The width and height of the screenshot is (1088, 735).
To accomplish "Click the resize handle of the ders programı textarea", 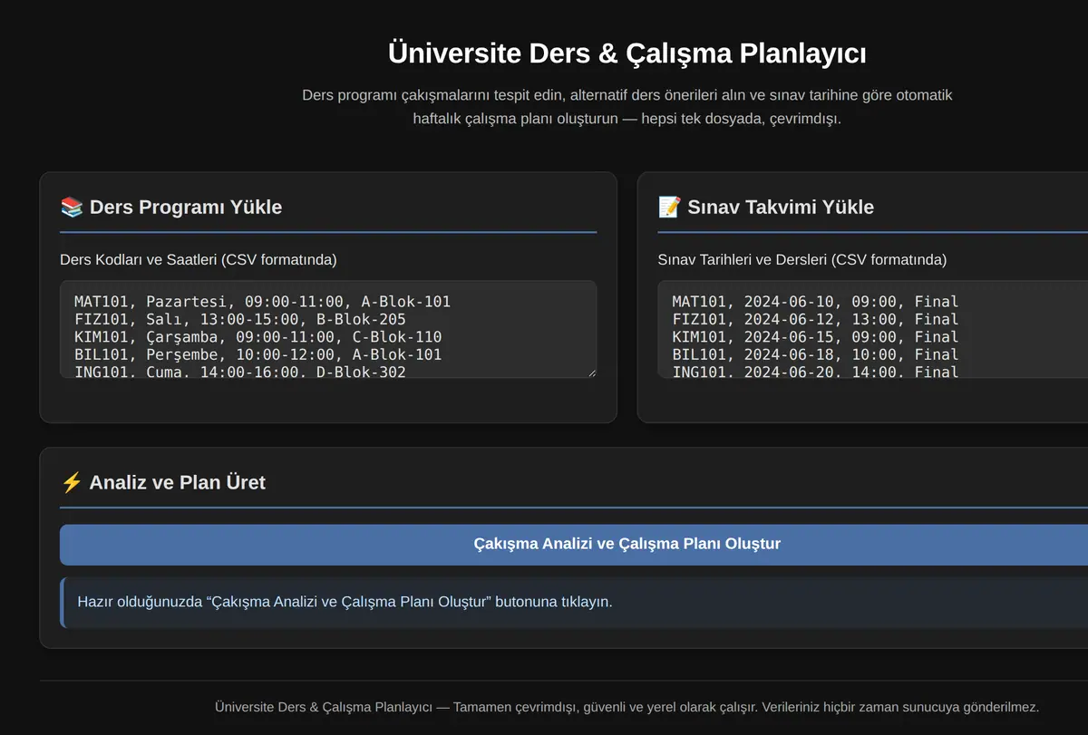I will (x=591, y=372).
